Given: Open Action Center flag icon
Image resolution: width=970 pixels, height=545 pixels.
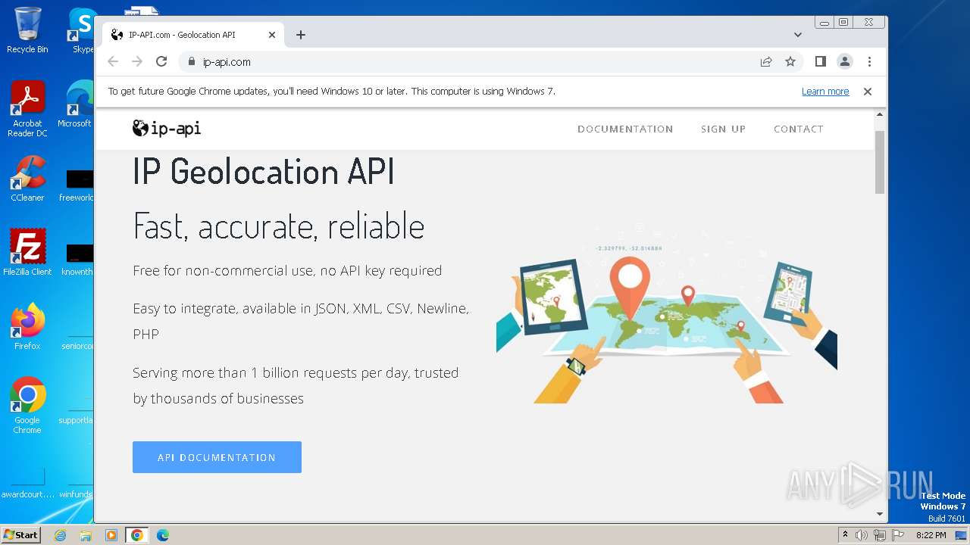Looking at the screenshot, I should coord(897,535).
